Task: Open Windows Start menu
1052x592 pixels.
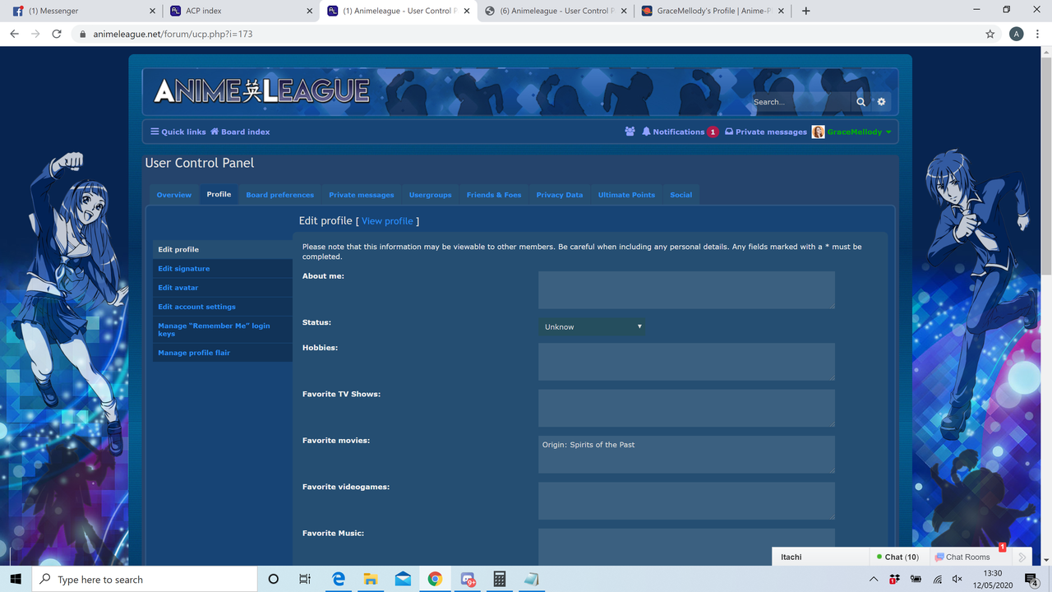Action: point(16,579)
